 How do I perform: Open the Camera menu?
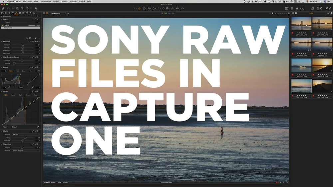pos(64,1)
